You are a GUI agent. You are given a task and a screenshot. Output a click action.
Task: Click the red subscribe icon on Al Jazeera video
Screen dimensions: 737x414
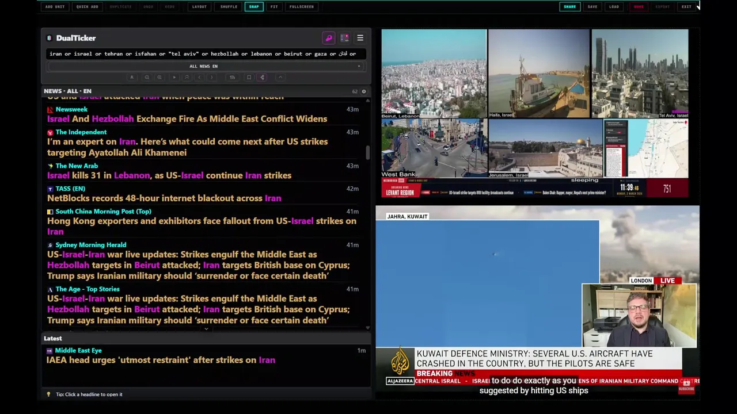686,387
